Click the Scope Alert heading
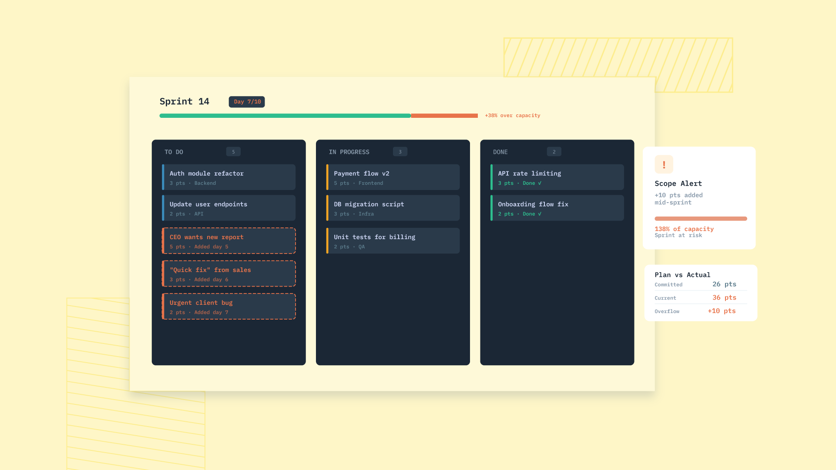Viewport: 836px width, 470px height. pos(678,183)
